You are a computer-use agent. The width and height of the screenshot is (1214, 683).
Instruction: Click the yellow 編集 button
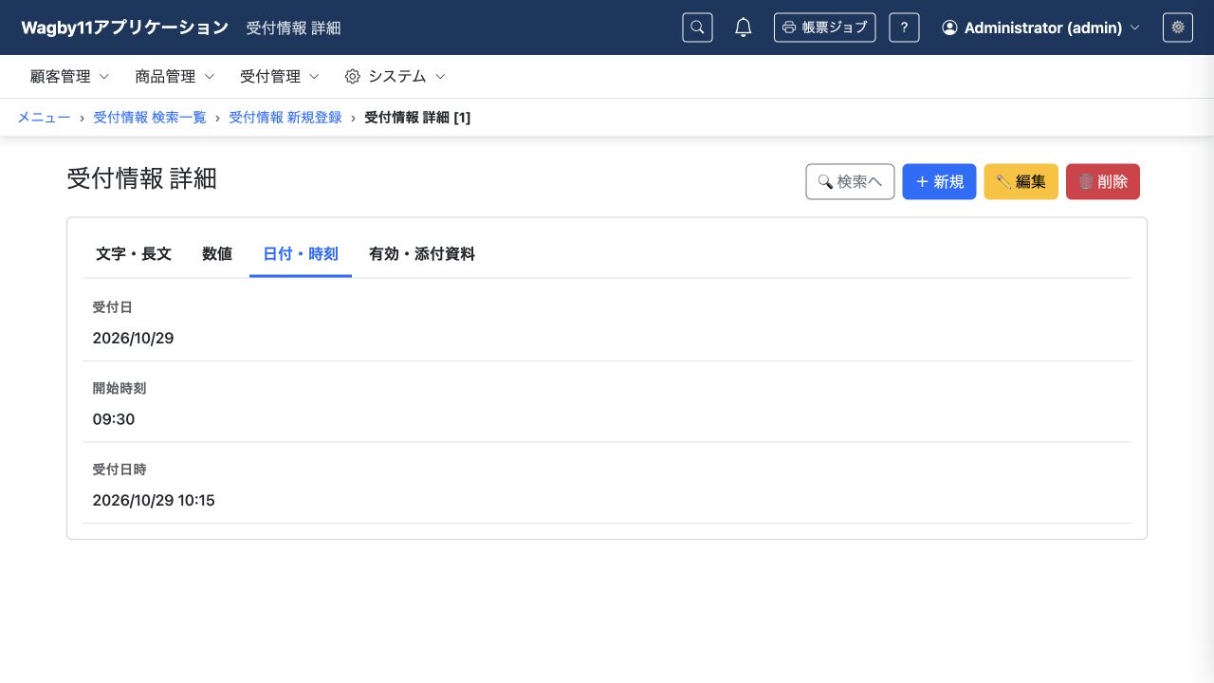[1021, 181]
